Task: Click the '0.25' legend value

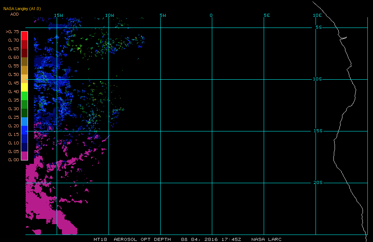Action: [x=13, y=117]
